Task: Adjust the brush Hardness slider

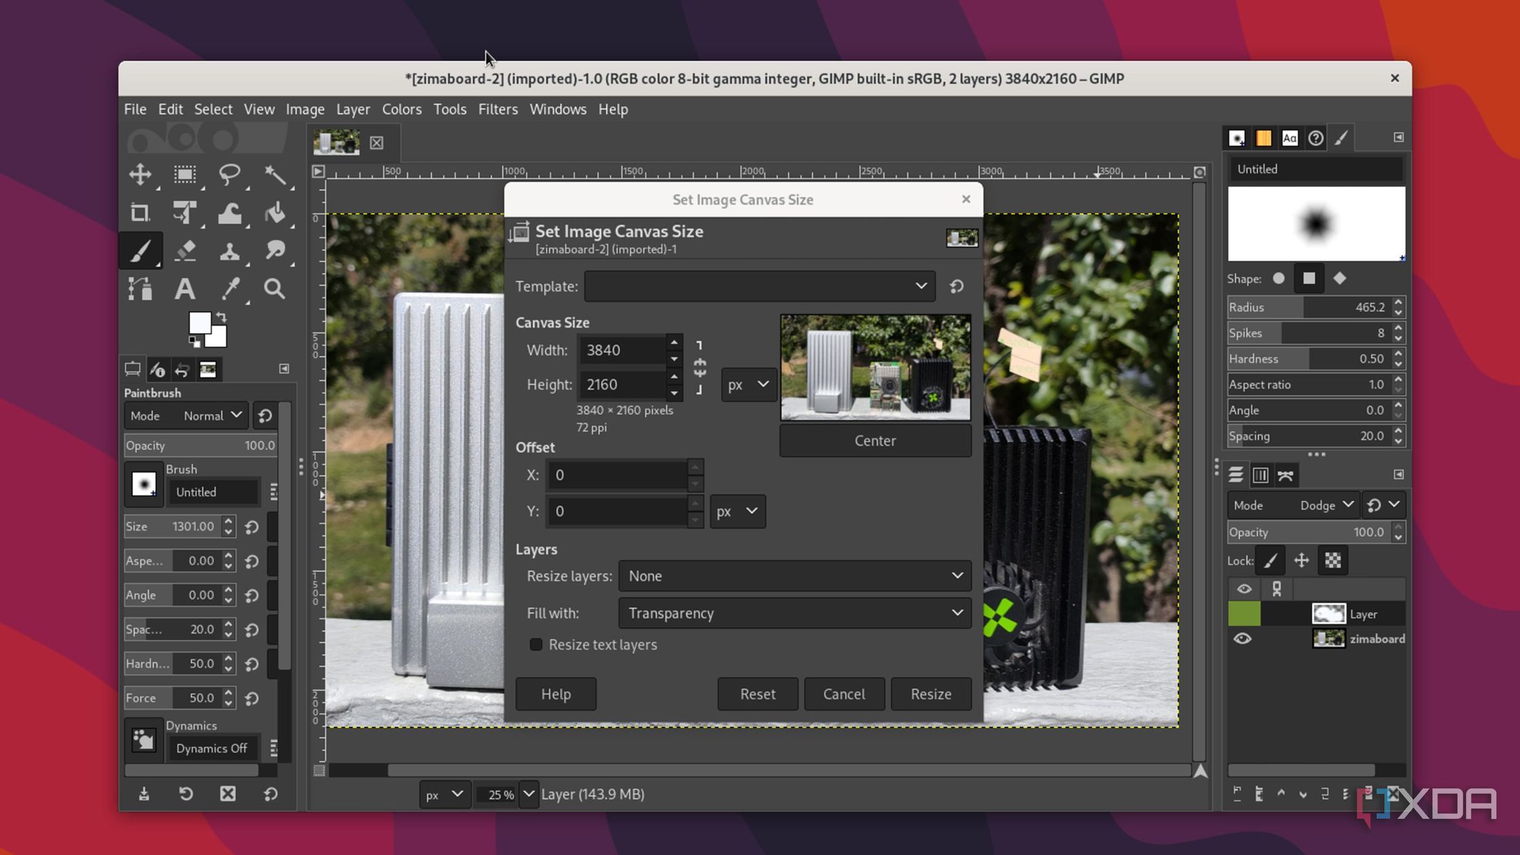Action: [x=1308, y=359]
